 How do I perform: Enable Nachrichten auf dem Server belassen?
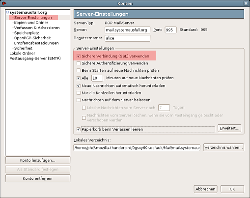click(79, 100)
